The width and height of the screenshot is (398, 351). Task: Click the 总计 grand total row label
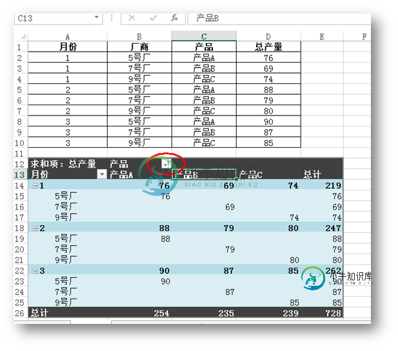39,313
